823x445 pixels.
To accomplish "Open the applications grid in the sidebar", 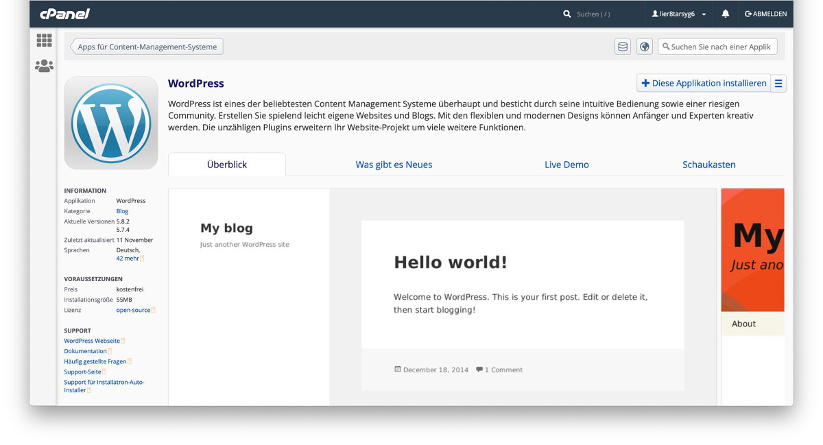I will pos(44,40).
